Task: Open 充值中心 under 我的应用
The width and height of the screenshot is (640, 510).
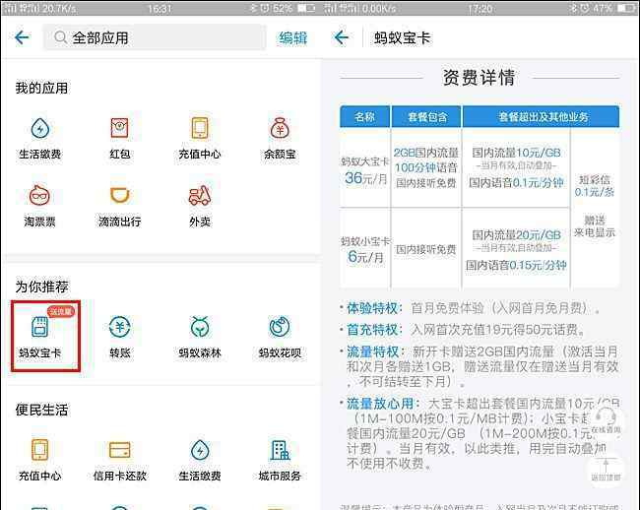Action: point(200,138)
